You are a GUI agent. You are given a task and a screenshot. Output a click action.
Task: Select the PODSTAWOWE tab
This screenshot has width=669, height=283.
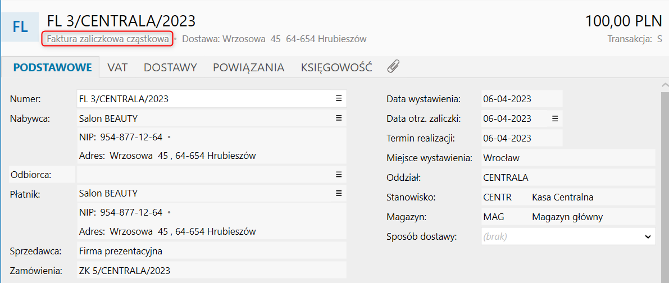(52, 67)
